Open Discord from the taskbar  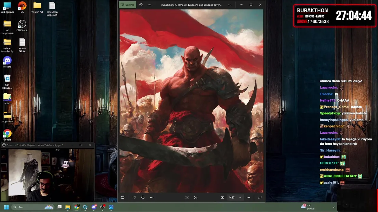pos(94,207)
